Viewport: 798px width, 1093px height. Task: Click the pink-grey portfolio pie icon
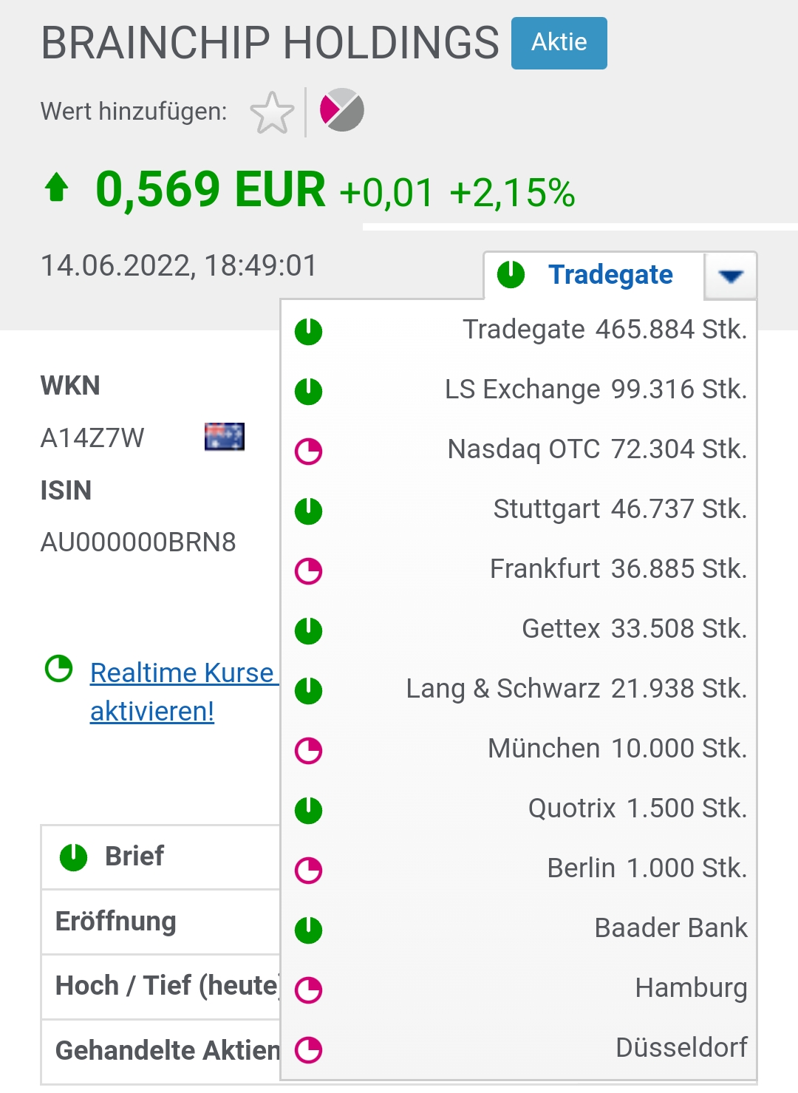point(341,110)
